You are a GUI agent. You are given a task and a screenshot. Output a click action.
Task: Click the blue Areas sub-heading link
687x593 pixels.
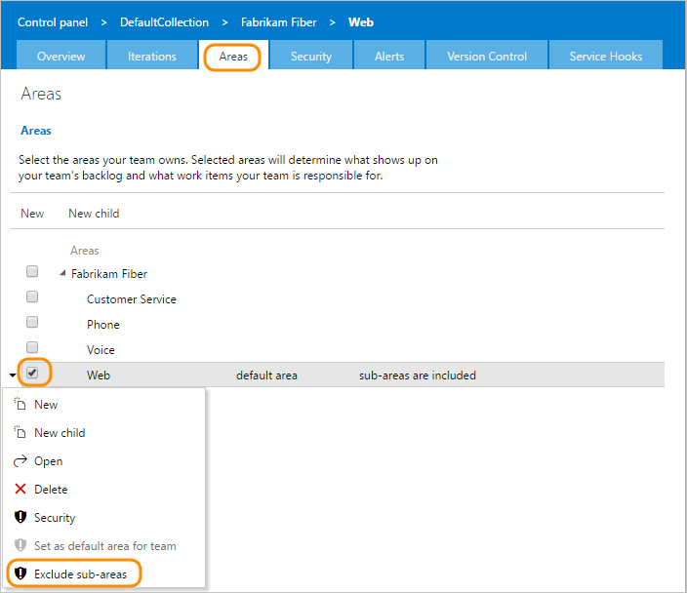36,131
